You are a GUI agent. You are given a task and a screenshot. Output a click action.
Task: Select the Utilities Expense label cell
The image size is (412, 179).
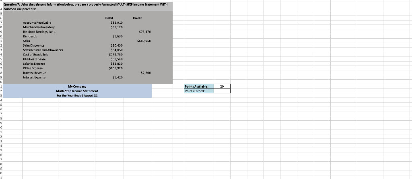point(34,59)
